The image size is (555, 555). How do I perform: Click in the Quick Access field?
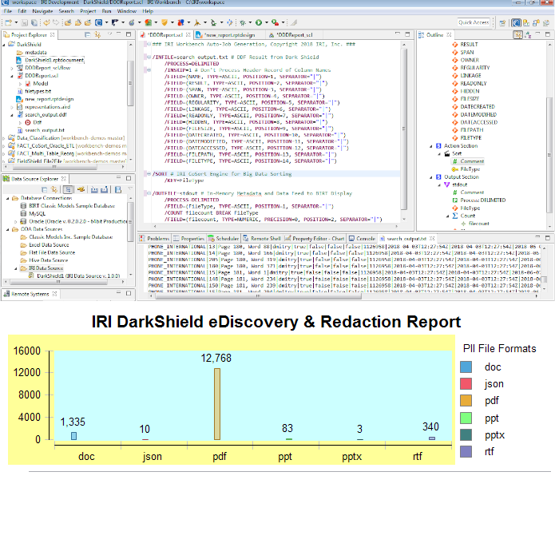pos(474,22)
